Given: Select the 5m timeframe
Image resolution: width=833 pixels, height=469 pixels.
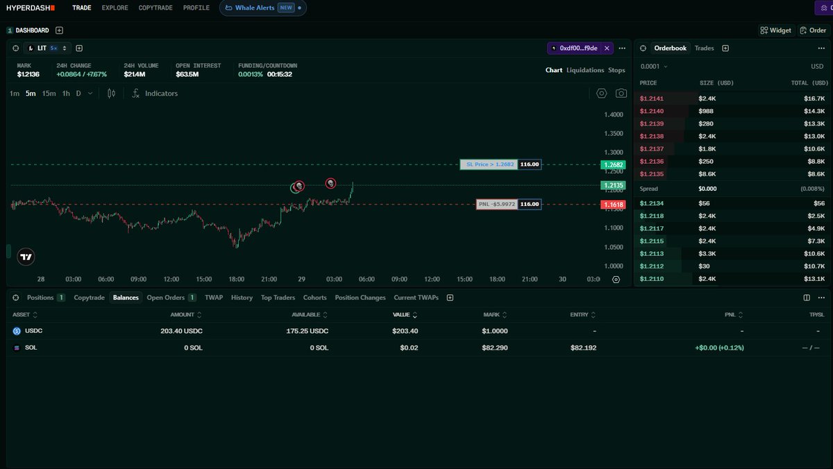Looking at the screenshot, I should click(31, 94).
